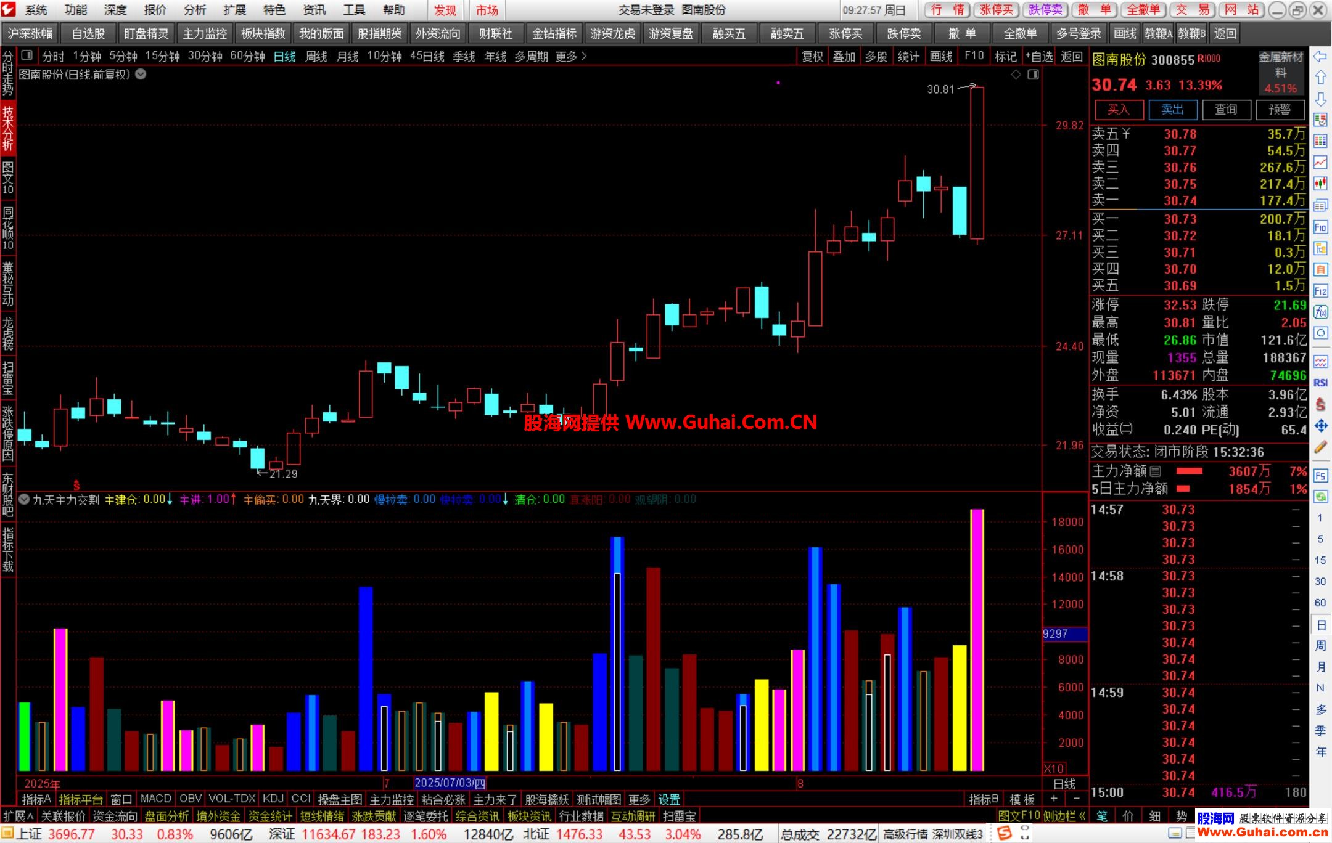Click the orange S icon in status bar
1332x843 pixels.
click(1005, 833)
